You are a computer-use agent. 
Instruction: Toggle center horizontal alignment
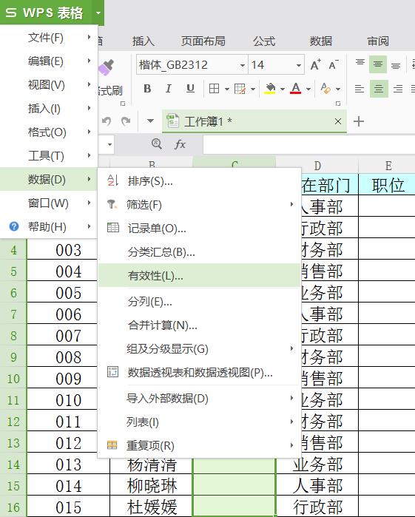pos(379,89)
